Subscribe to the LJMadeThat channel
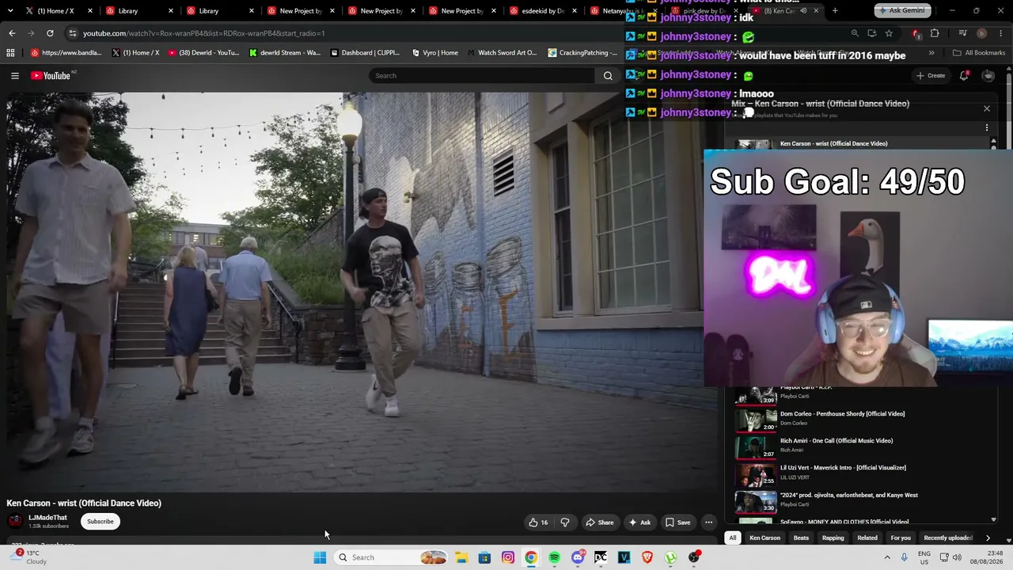Viewport: 1013px width, 570px height. coord(101,522)
